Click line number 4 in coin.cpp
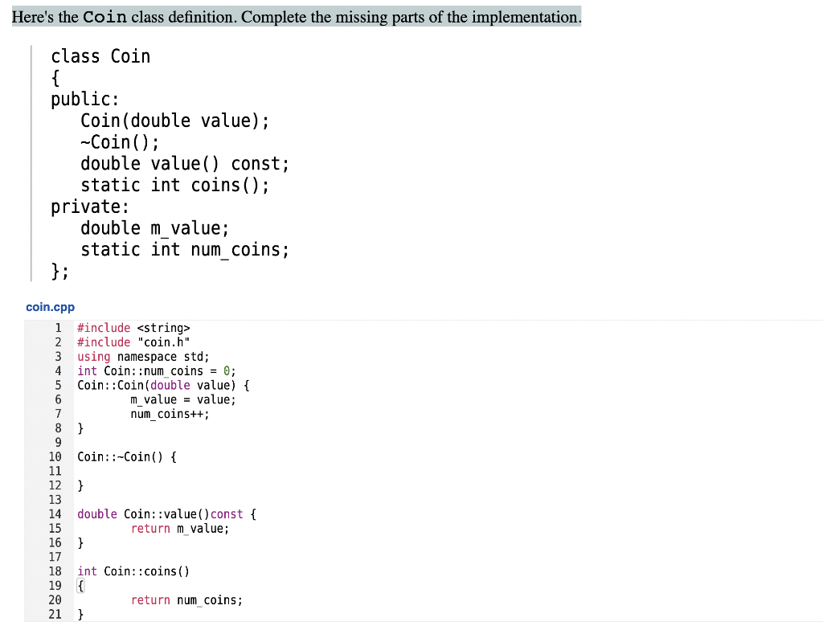823x630 pixels. point(57,370)
